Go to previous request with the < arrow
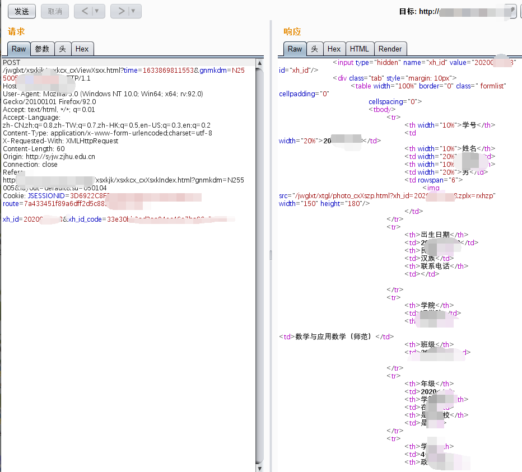Screen dimensions: 522x472 85,11
